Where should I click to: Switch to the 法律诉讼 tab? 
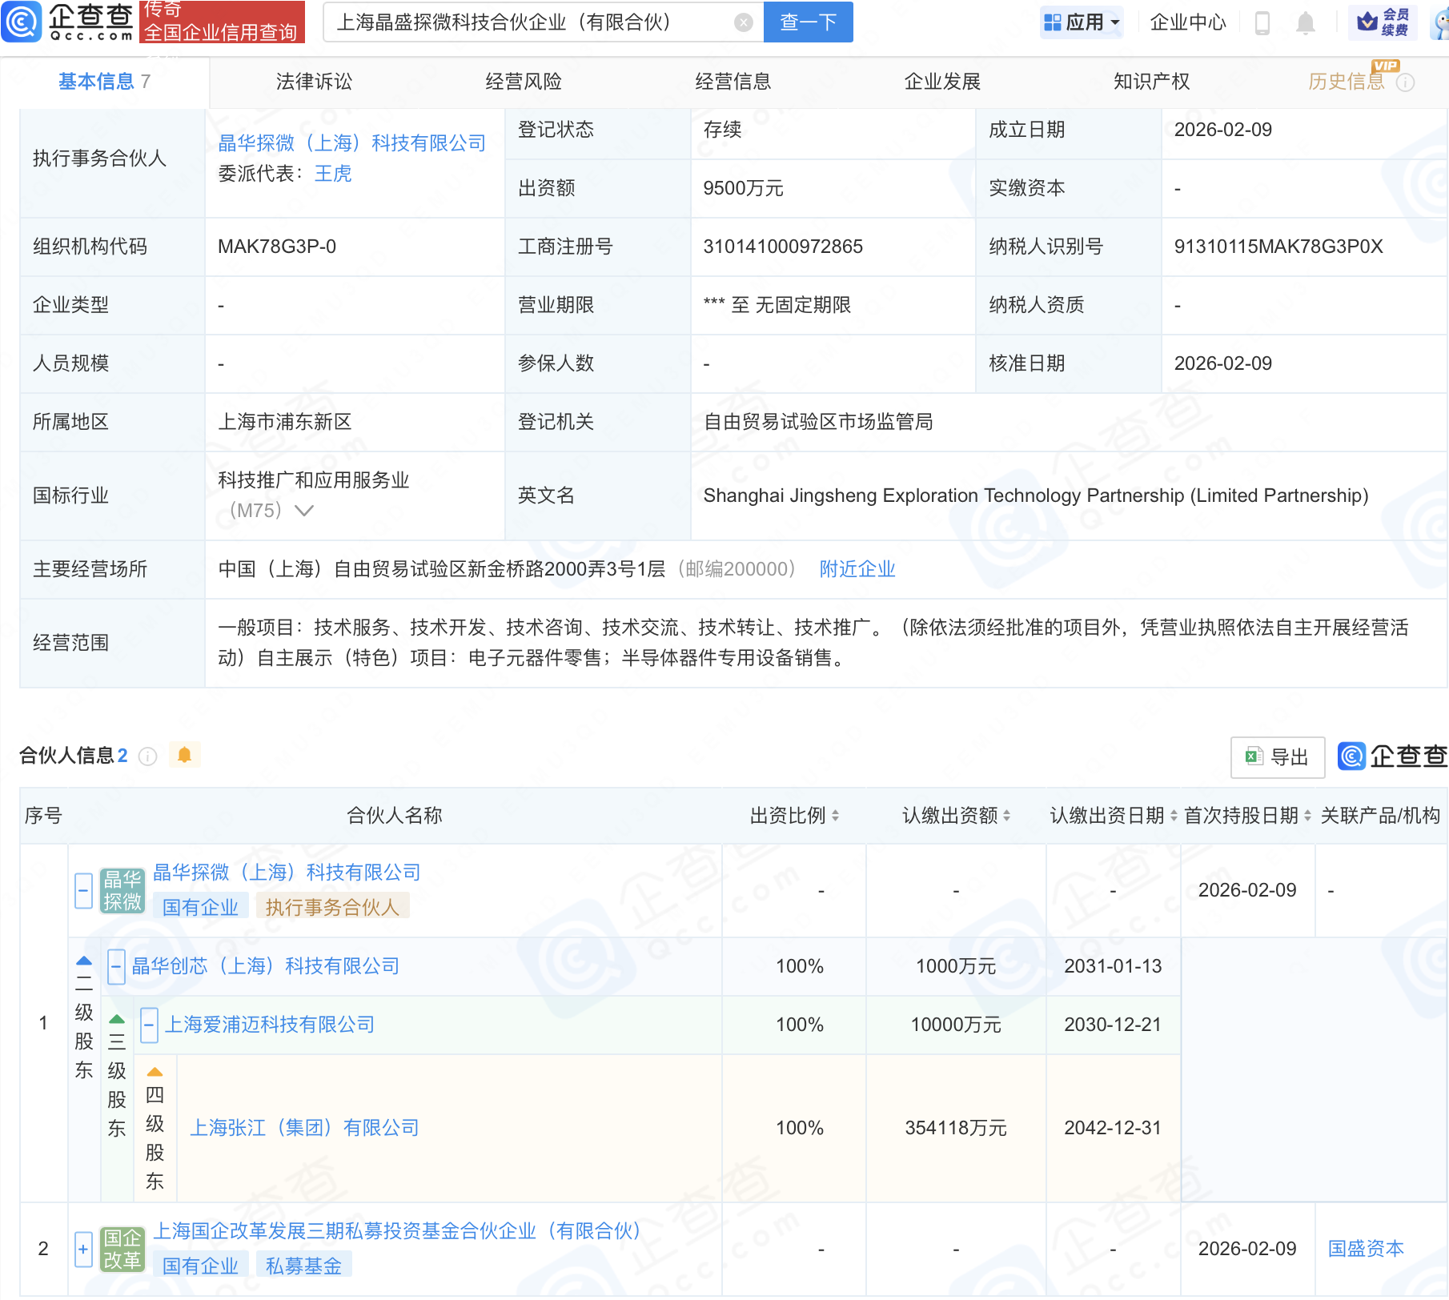click(314, 82)
